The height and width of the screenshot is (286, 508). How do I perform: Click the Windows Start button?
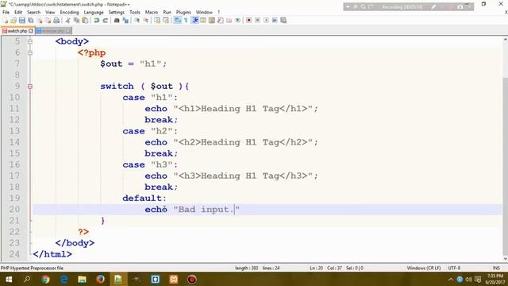9,279
